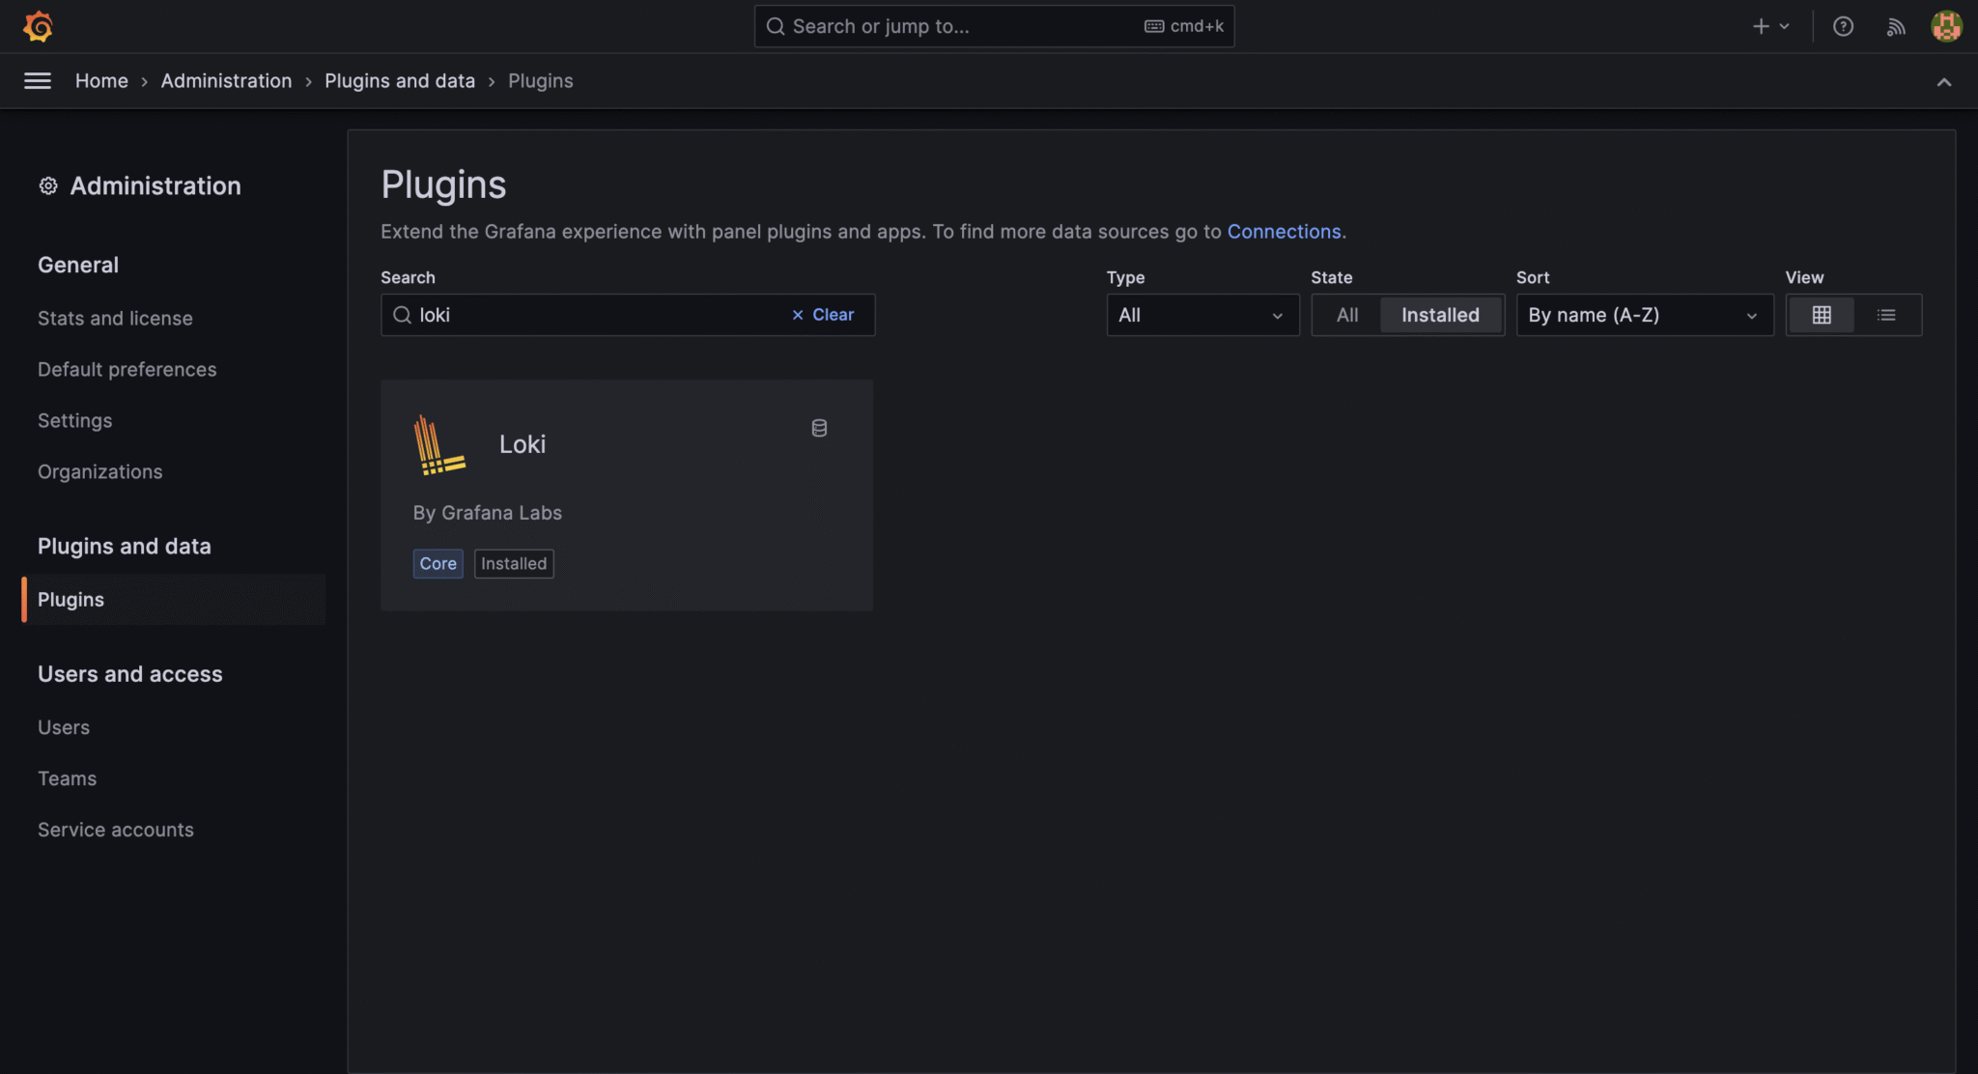The image size is (1978, 1074).
Task: Collapse the breadcrumb section with the chevron
Action: point(1944,81)
